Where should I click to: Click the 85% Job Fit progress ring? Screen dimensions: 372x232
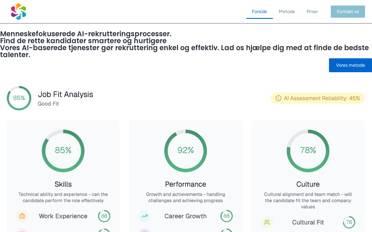tap(19, 98)
